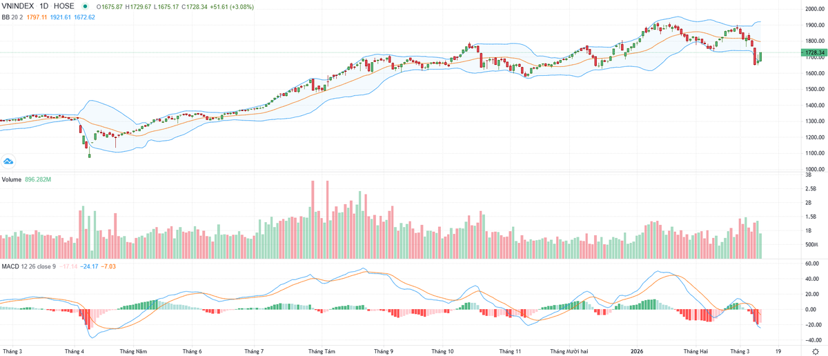Image resolution: width=828 pixels, height=356 pixels.
Task: Click the TradingView cloud logo icon
Action: click(x=8, y=161)
